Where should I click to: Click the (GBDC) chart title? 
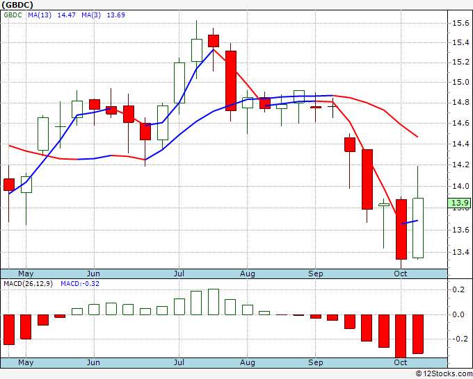tap(17, 5)
